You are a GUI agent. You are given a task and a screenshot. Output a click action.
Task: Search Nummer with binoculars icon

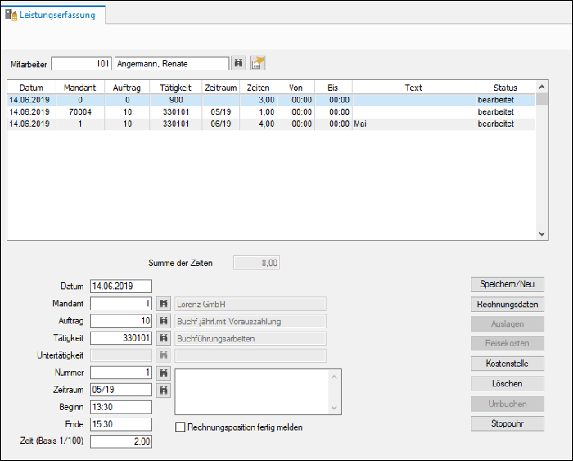tap(164, 373)
